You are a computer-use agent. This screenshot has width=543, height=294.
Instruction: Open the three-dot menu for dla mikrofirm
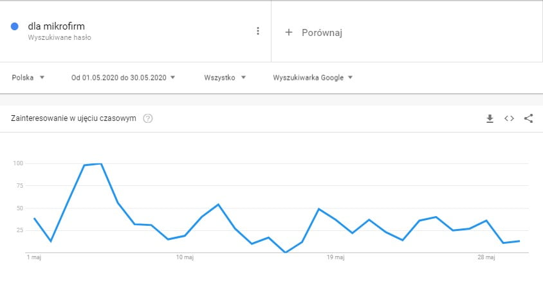[x=257, y=31]
